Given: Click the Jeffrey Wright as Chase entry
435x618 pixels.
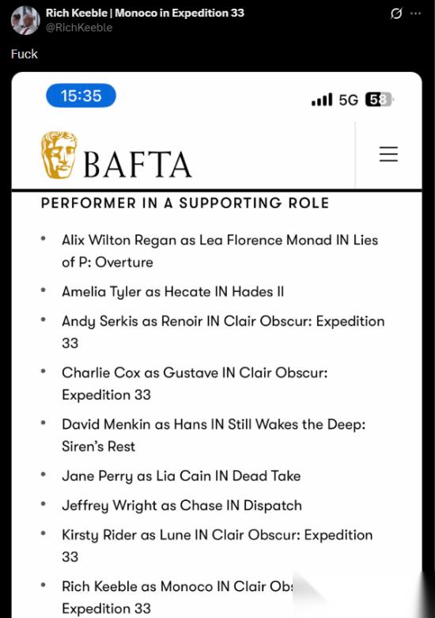Looking at the screenshot, I should coord(182,506).
